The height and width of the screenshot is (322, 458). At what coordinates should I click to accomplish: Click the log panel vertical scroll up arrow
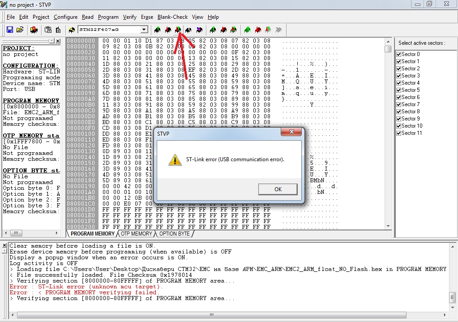(453, 246)
